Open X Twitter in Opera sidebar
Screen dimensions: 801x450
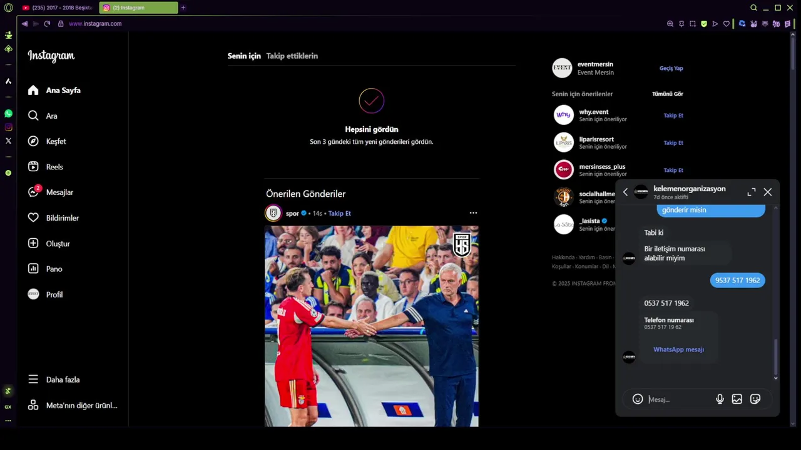click(8, 141)
